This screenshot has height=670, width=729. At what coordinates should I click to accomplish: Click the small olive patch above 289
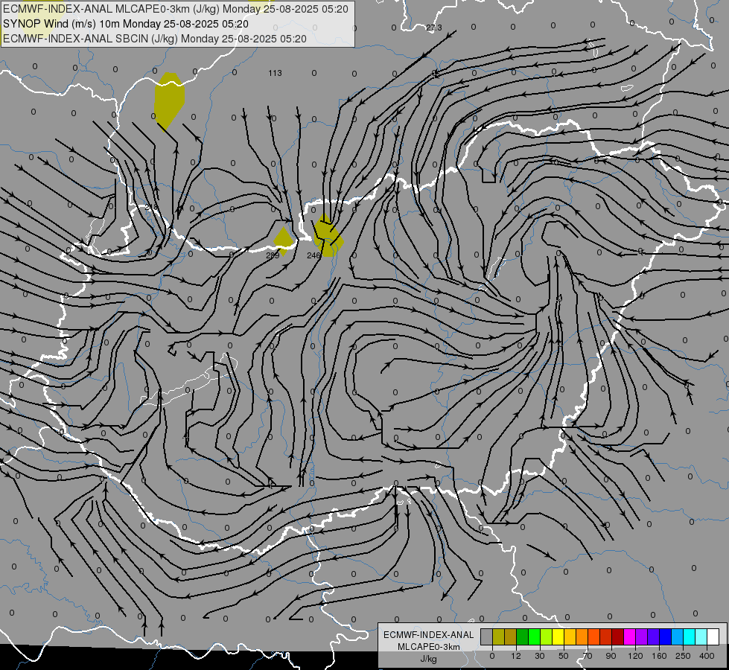(x=284, y=240)
